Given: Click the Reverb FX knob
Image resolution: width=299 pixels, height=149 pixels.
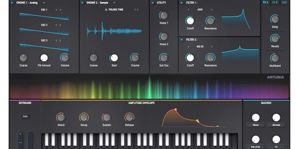Looking at the screenshot, I should pyautogui.click(x=275, y=39).
